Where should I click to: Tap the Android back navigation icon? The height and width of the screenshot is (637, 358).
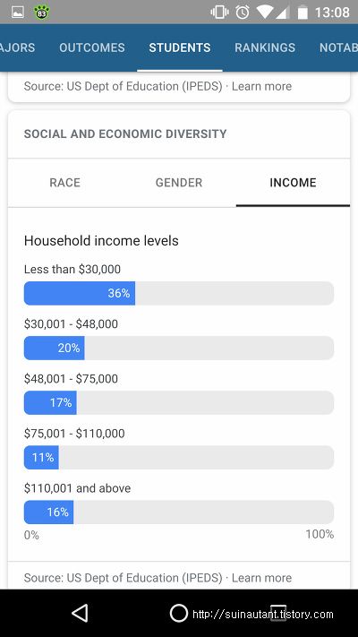coord(80,613)
